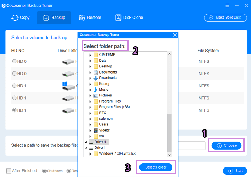251x180 pixels.
Task: Click the HD NO column header
Action: point(18,51)
